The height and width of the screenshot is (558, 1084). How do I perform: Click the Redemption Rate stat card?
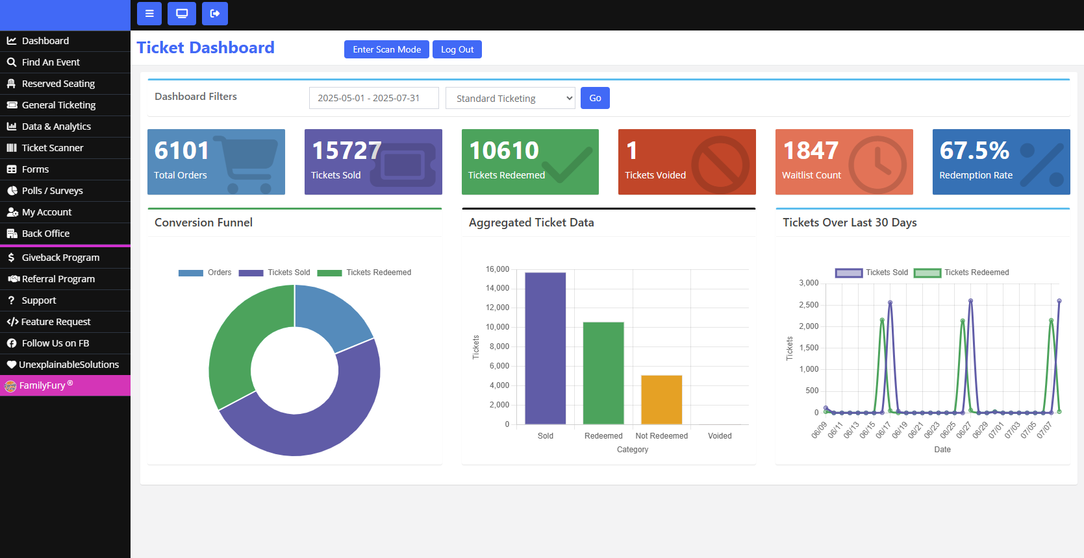pos(1002,162)
